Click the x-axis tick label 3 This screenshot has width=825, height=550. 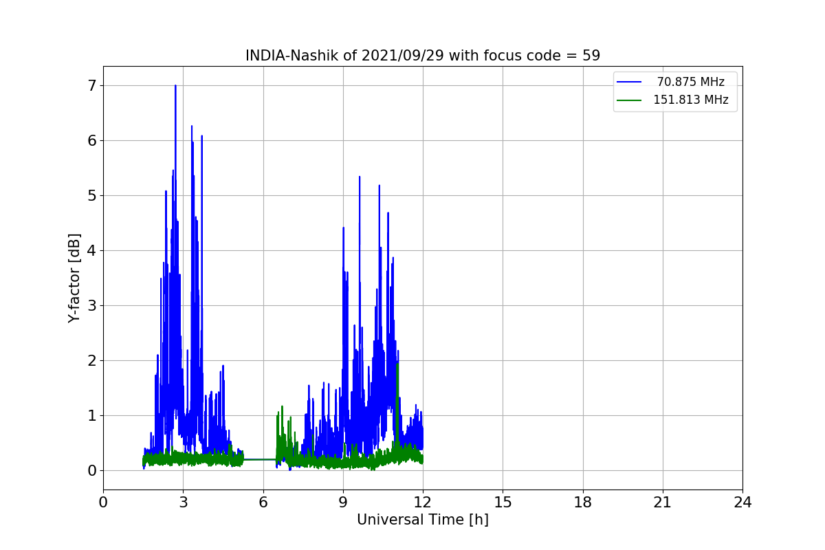183,503
